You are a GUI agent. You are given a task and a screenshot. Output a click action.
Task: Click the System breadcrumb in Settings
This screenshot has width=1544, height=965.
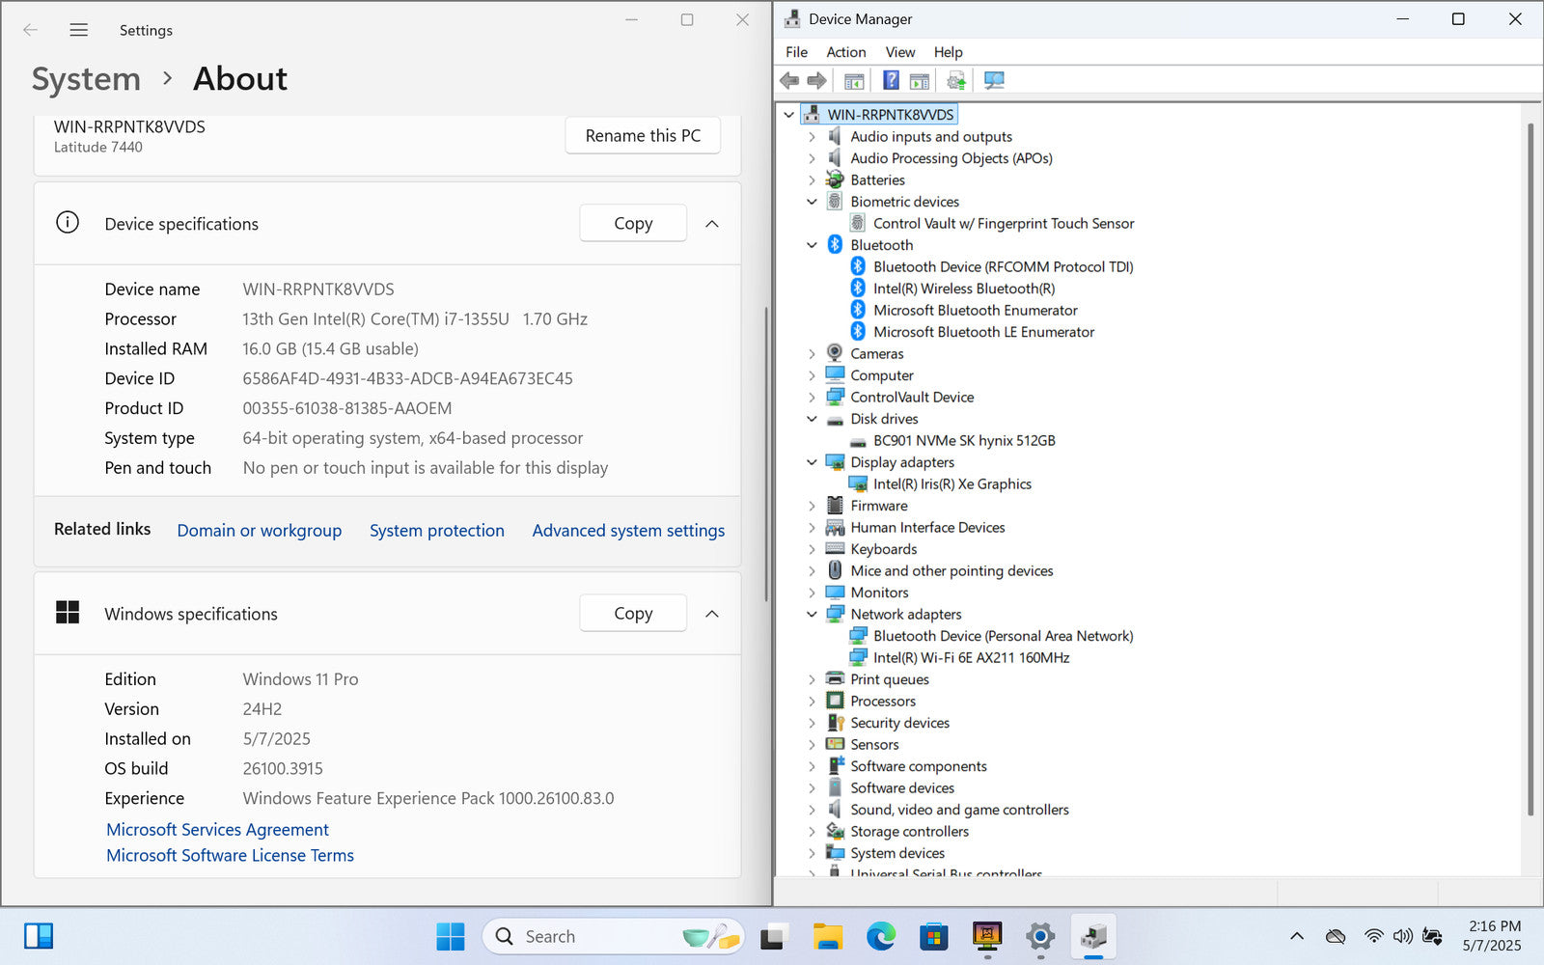86,79
